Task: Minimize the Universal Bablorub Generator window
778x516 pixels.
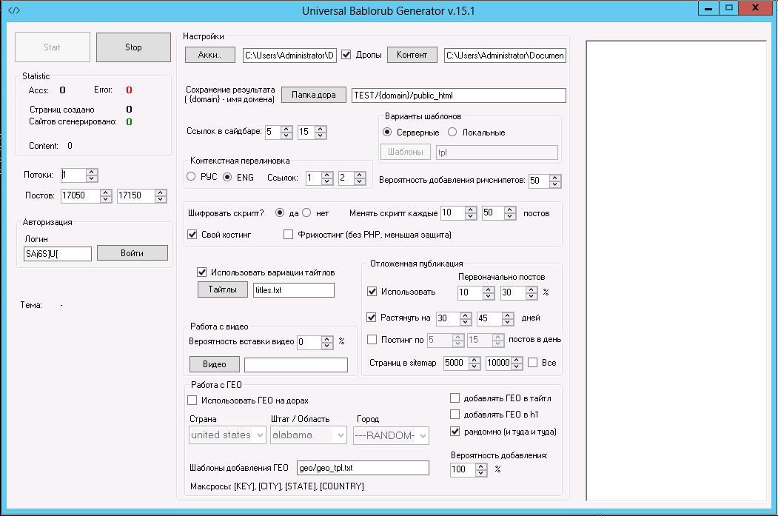Action: click(708, 8)
